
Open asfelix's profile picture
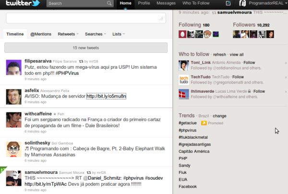point(14,97)
